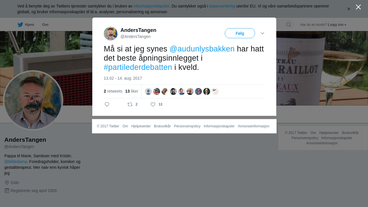
Task: Retweet the tweet using the retweet icon
Action: [130, 104]
